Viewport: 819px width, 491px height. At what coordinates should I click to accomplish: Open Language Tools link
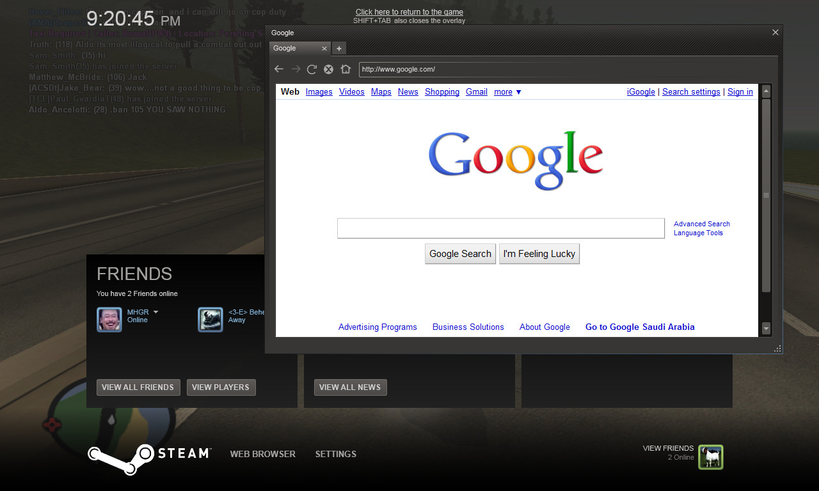(698, 233)
